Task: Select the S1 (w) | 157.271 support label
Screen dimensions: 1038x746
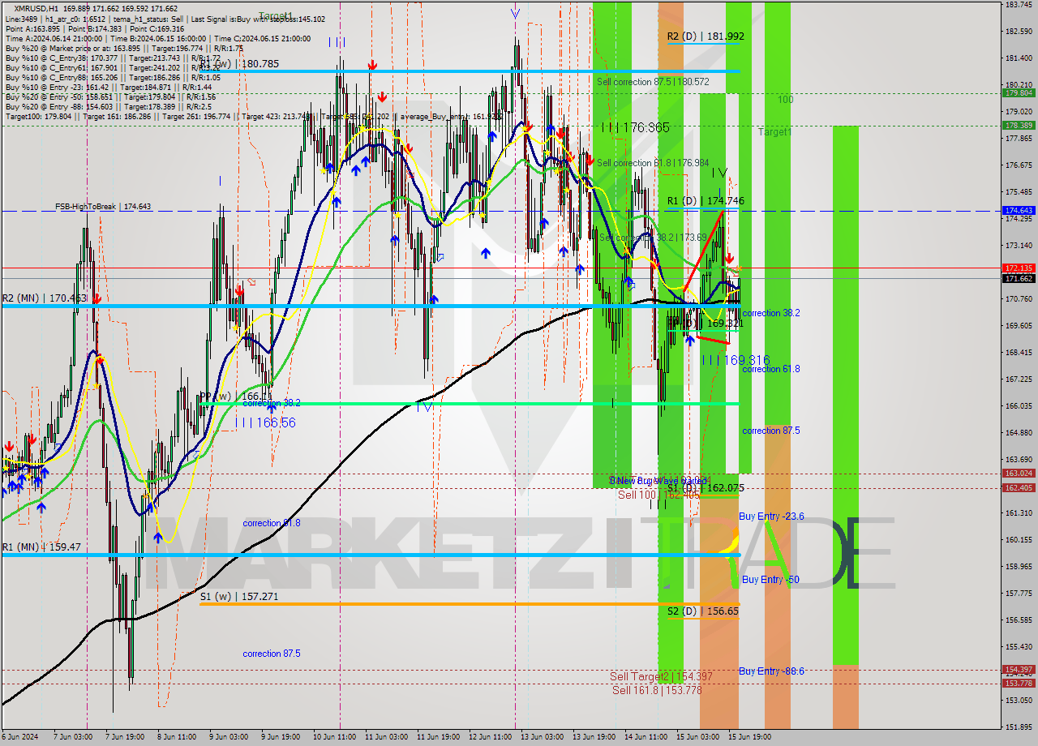Action: pyautogui.click(x=239, y=596)
